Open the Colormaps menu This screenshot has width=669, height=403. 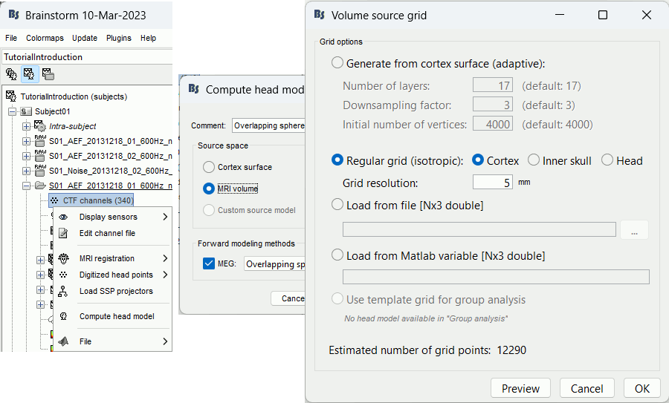click(x=45, y=38)
